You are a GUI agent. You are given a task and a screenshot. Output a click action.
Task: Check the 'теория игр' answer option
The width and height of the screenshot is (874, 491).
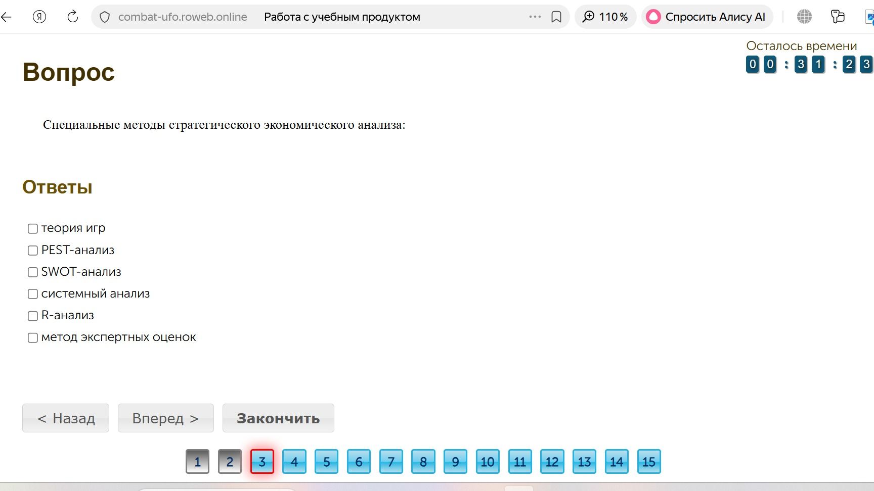click(33, 229)
